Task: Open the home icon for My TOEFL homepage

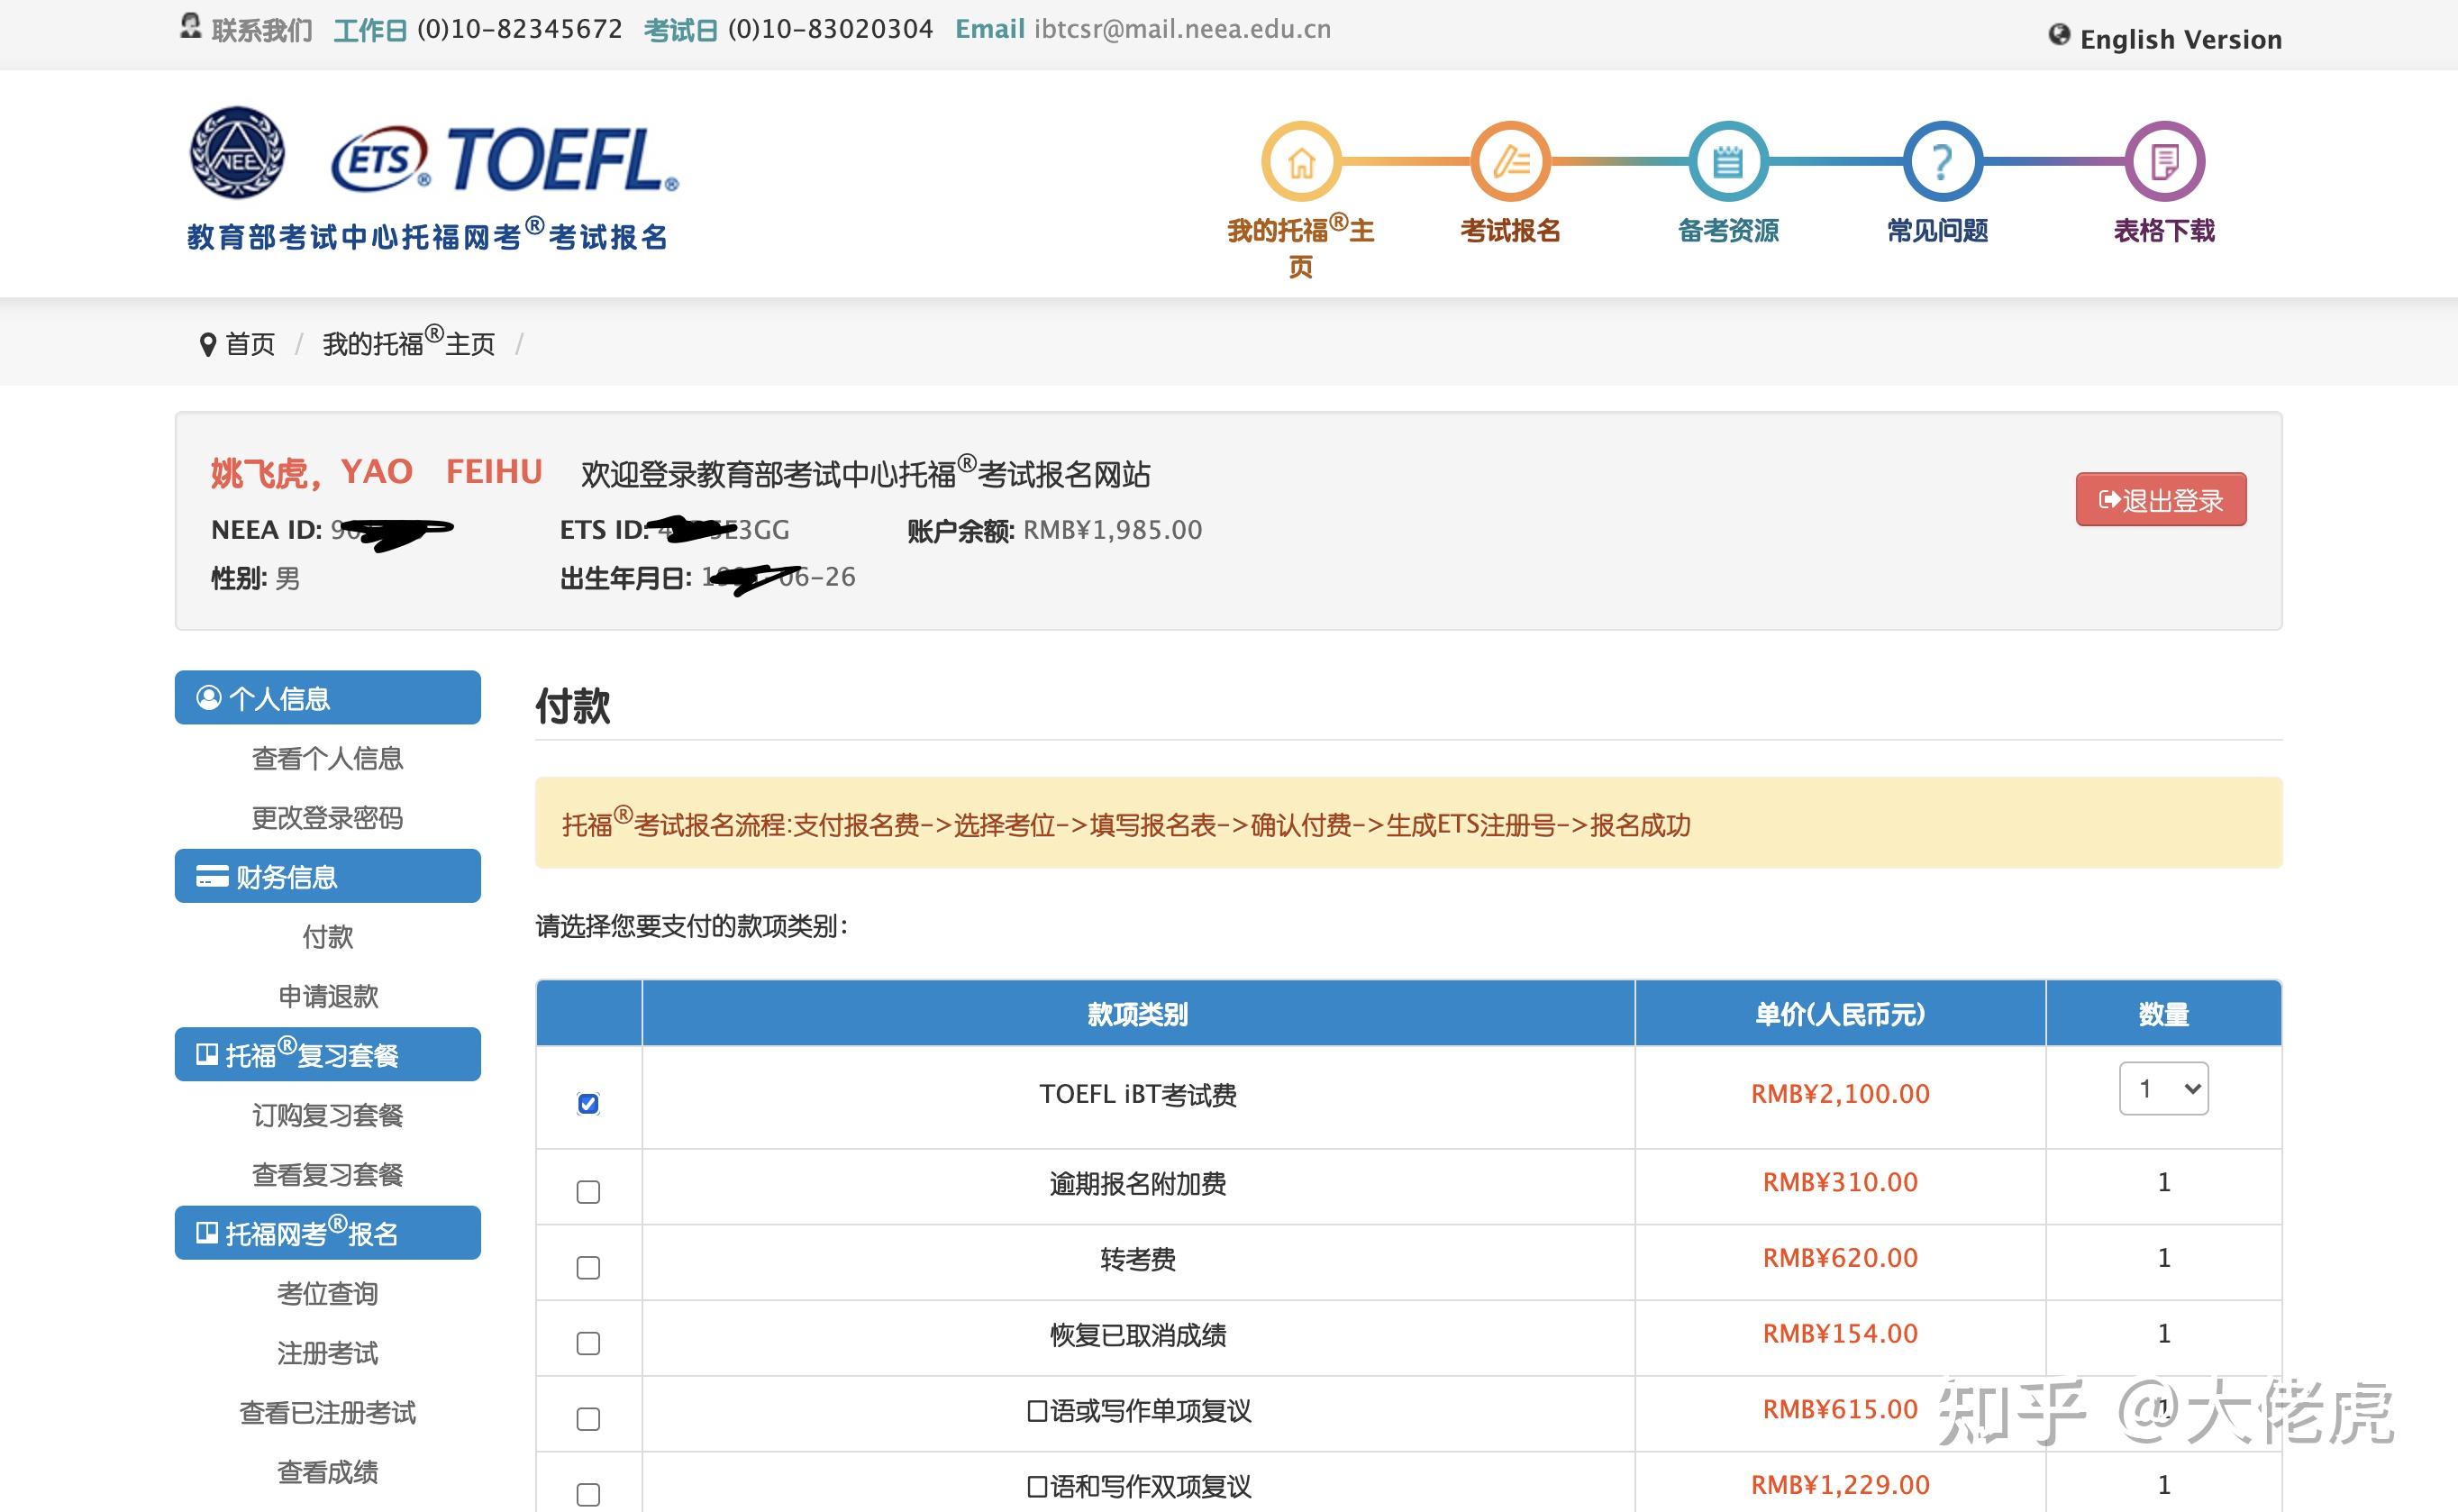Action: (x=1300, y=161)
